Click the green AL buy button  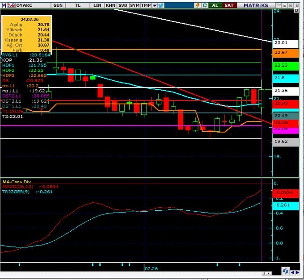click(215, 5)
